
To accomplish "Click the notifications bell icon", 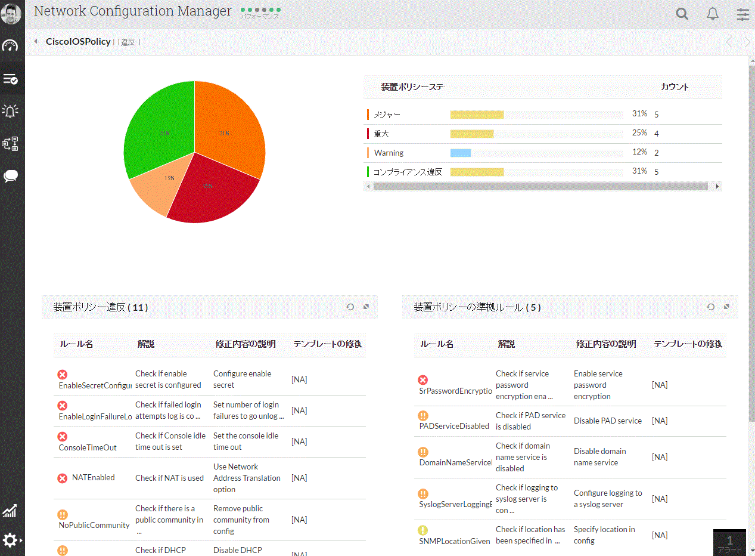I will coord(713,14).
